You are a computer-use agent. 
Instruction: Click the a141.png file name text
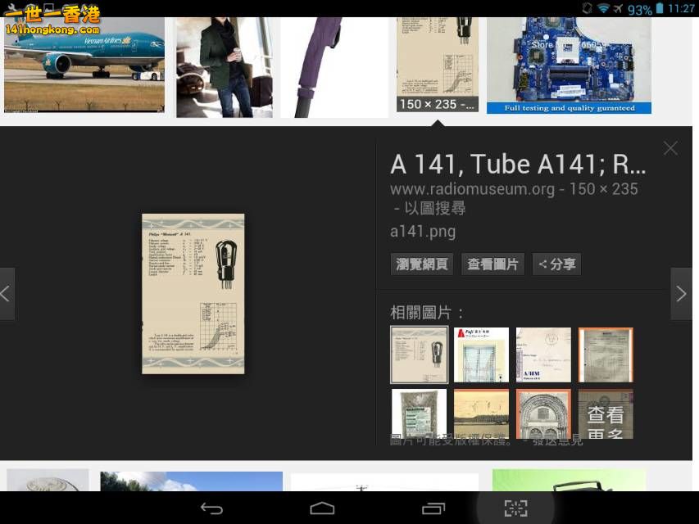click(423, 232)
